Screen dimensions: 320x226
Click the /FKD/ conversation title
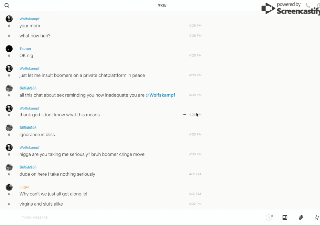pos(162,5)
